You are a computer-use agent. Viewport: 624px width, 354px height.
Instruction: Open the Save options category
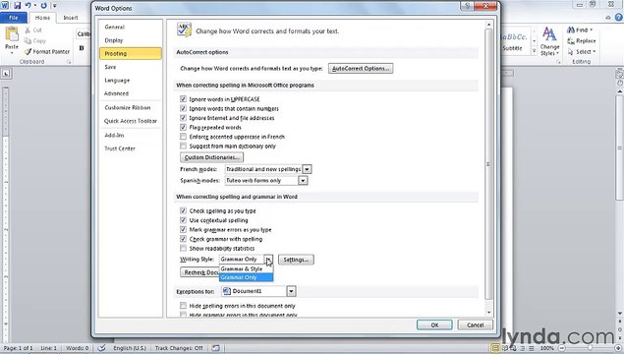[x=131, y=67]
